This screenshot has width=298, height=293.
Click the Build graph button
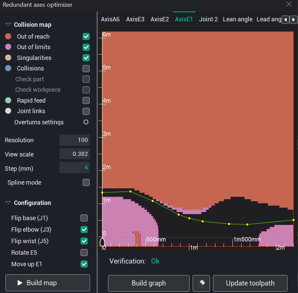149,283
